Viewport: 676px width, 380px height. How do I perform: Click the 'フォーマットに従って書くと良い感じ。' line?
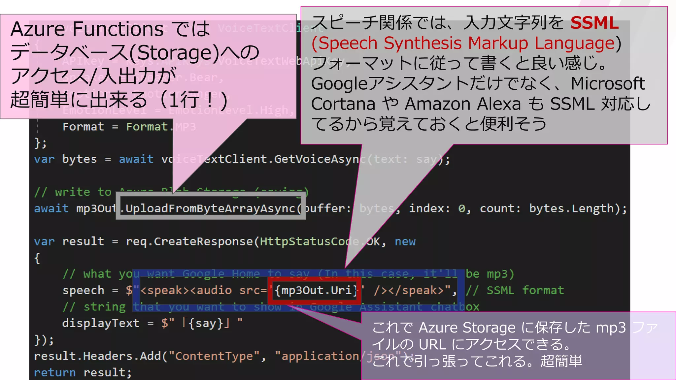[459, 63]
